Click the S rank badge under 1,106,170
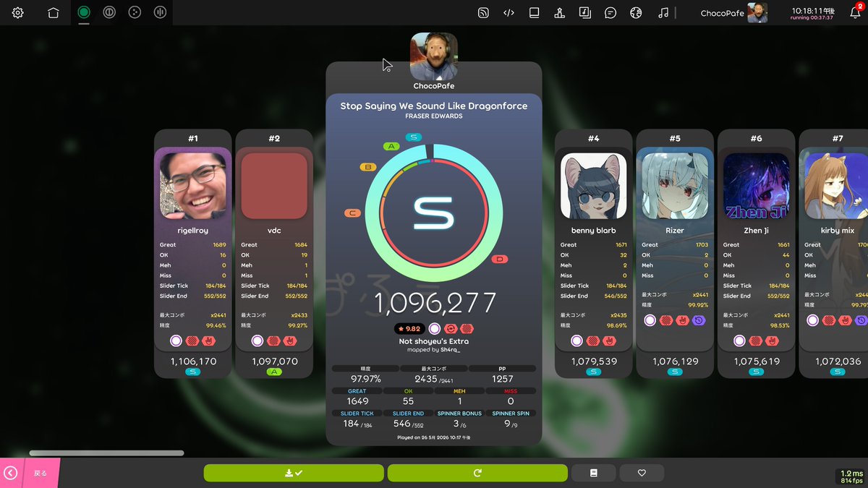Image resolution: width=868 pixels, height=488 pixels. click(193, 372)
